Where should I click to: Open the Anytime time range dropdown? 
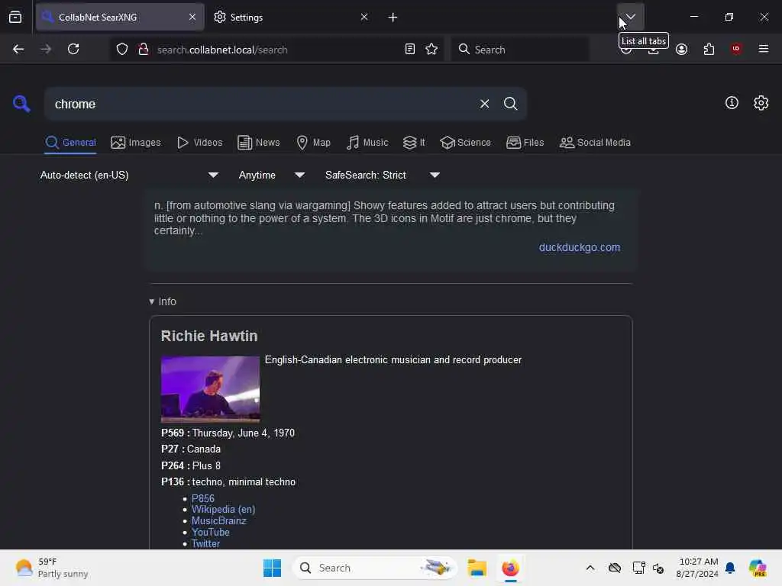271,175
